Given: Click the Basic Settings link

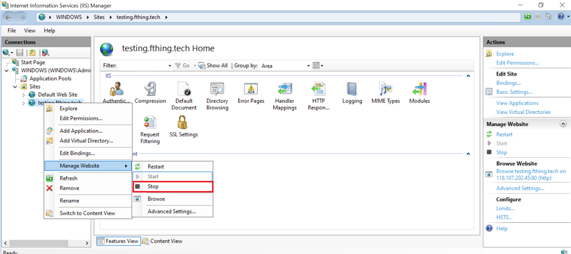Looking at the screenshot, I should (x=514, y=92).
